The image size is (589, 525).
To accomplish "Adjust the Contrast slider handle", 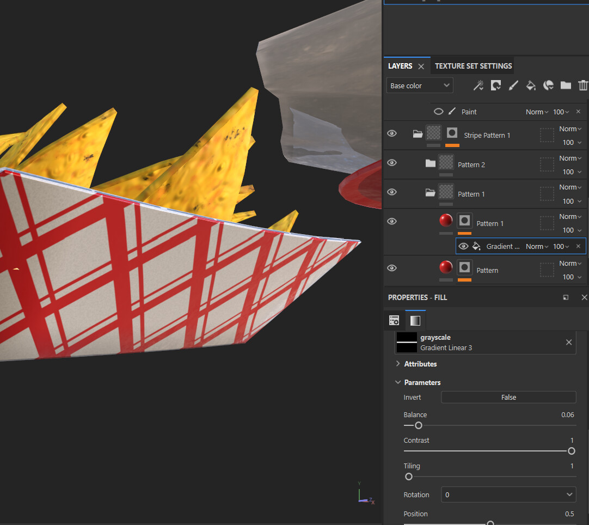I will tap(572, 451).
